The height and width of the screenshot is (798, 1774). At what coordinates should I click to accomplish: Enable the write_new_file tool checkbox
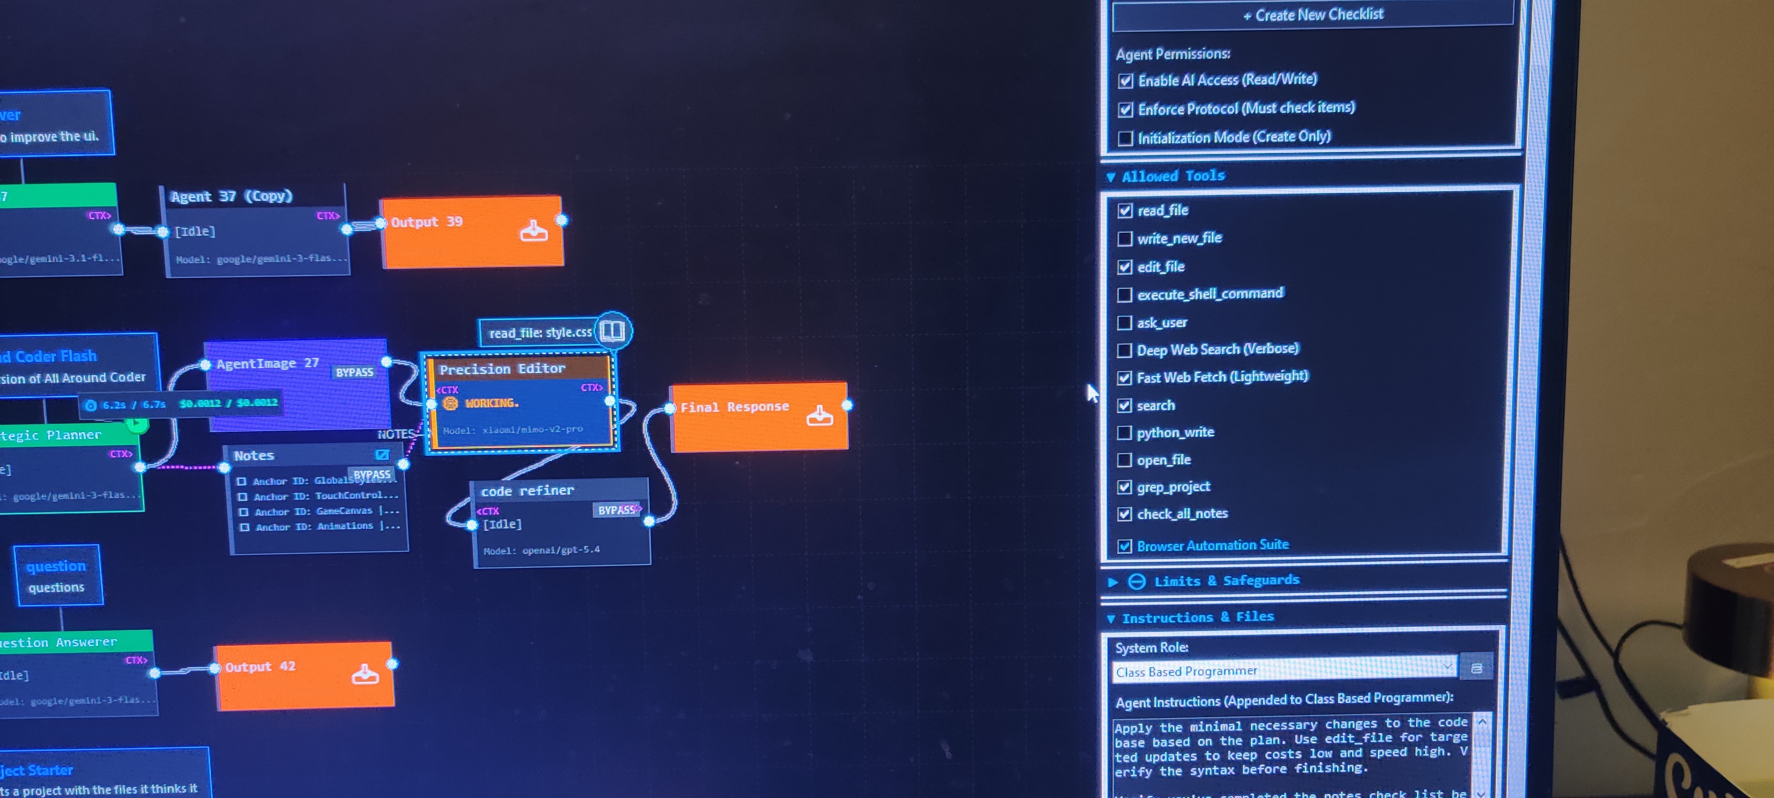coord(1125,239)
